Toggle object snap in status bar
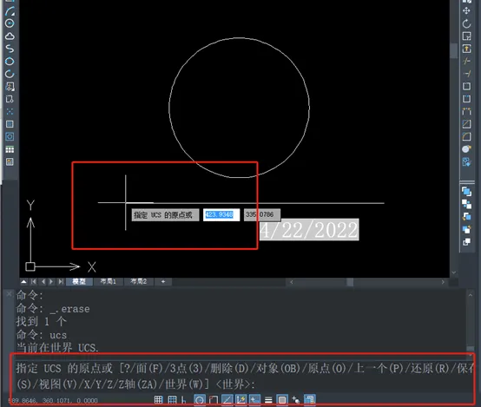 [x=214, y=400]
